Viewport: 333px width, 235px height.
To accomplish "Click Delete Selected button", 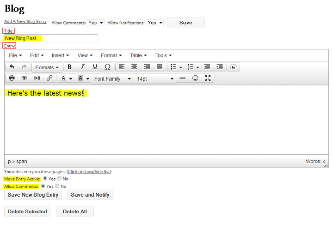I will tap(27, 211).
